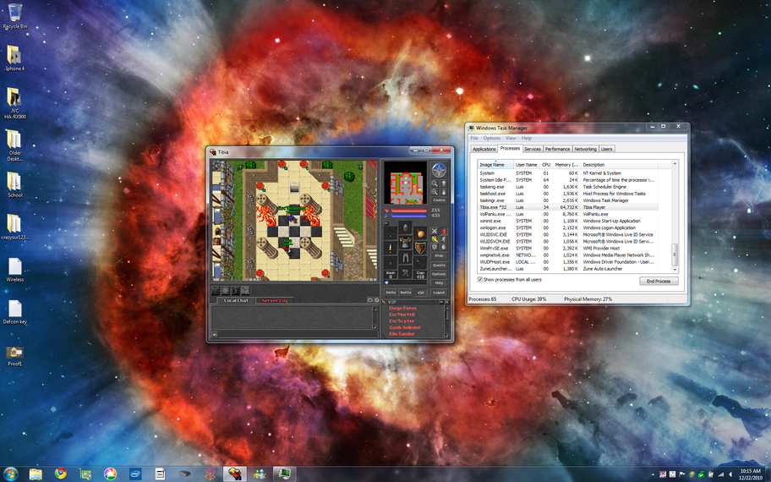
Task: Sort processes by Memory column
Action: (x=566, y=164)
